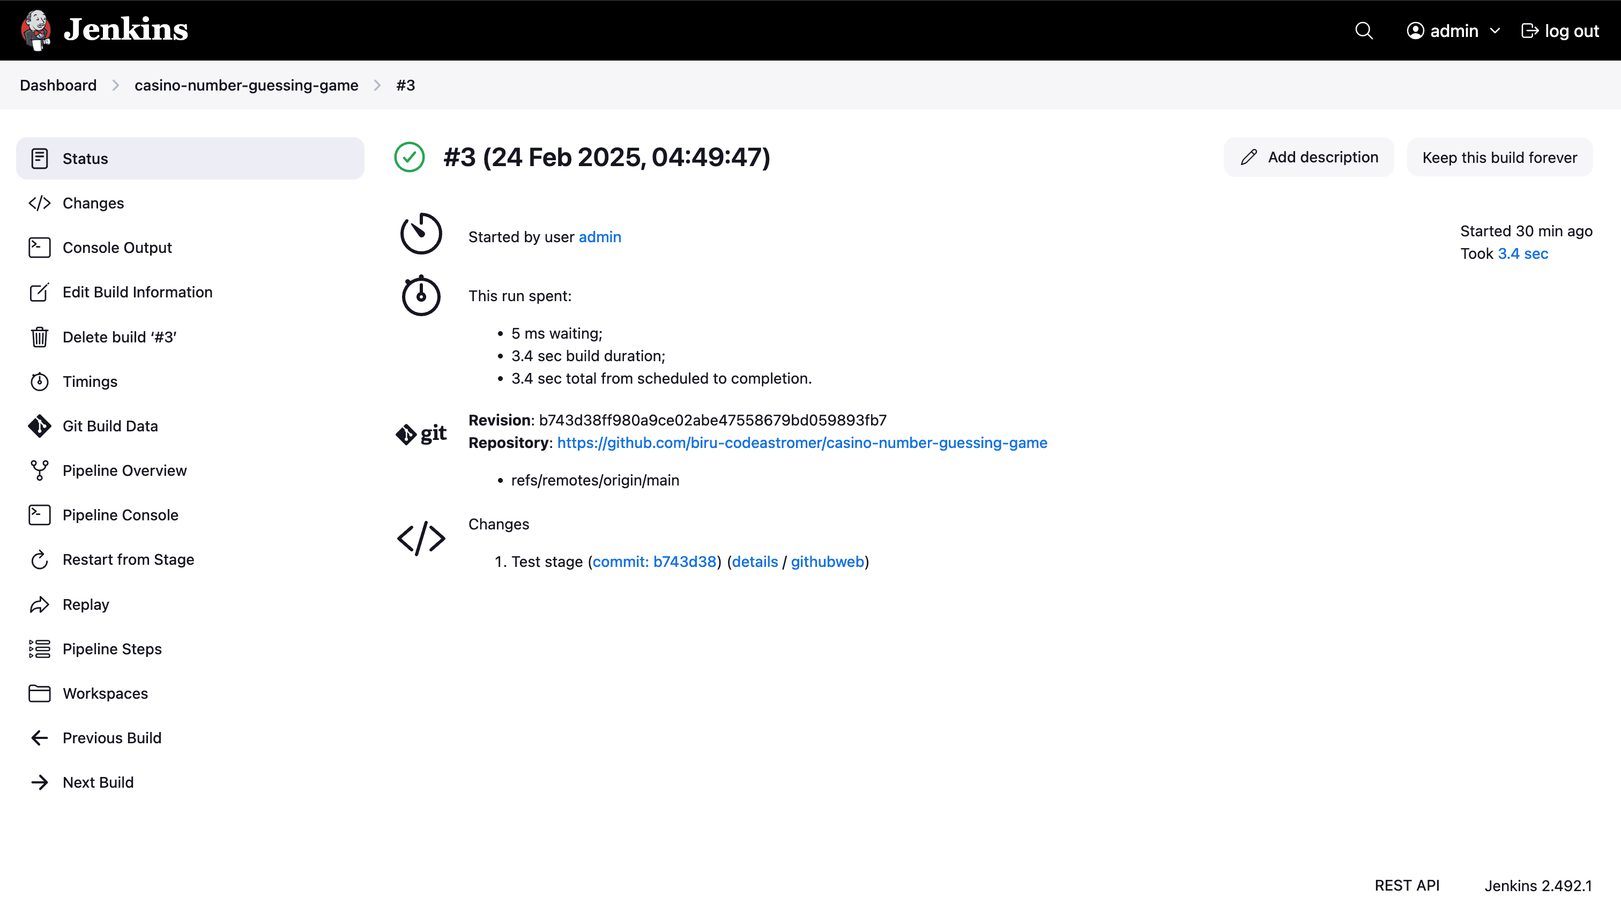1621x919 pixels.
Task: Click the Timings stopwatch sidebar icon
Action: click(39, 381)
